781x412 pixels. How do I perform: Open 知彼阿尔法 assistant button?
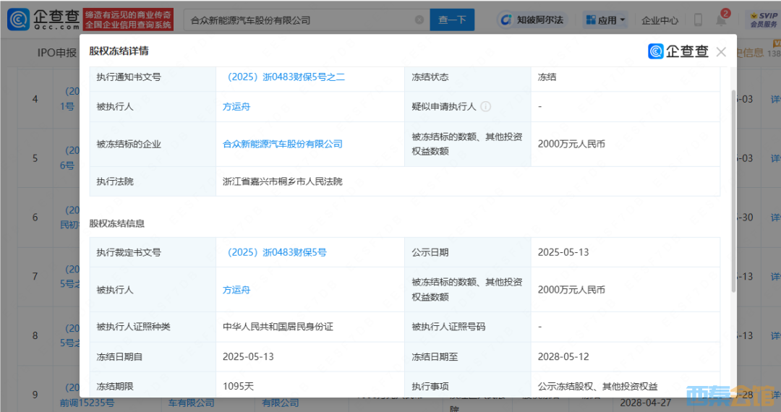coord(530,20)
